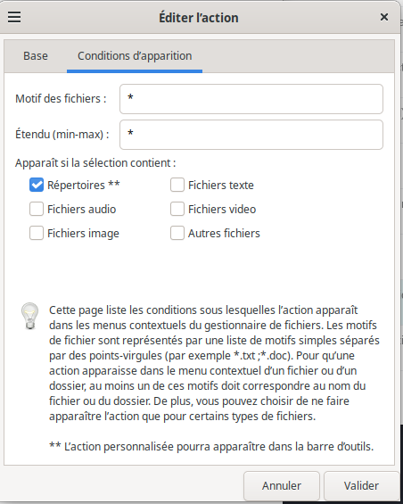This screenshot has width=403, height=504.
Task: Confirm with the Valider button
Action: pos(361,485)
